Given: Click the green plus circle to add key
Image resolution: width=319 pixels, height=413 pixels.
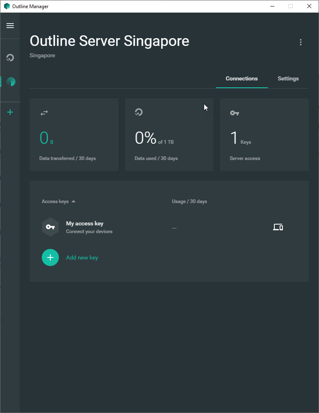Looking at the screenshot, I should click(50, 257).
